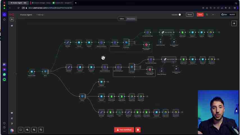Click the GitHub Star button

pos(228,15)
